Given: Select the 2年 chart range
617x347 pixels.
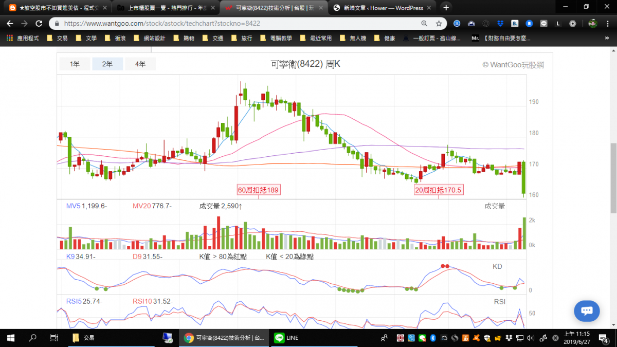Looking at the screenshot, I should tap(107, 64).
